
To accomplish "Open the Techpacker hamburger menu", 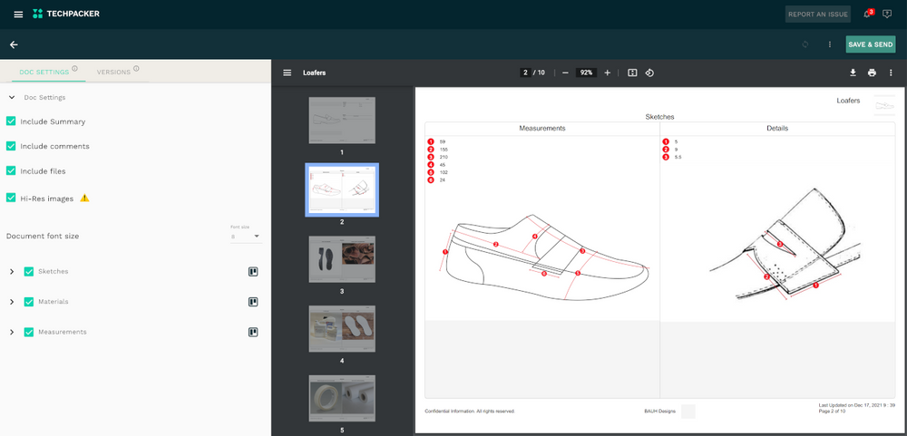I will (x=18, y=15).
